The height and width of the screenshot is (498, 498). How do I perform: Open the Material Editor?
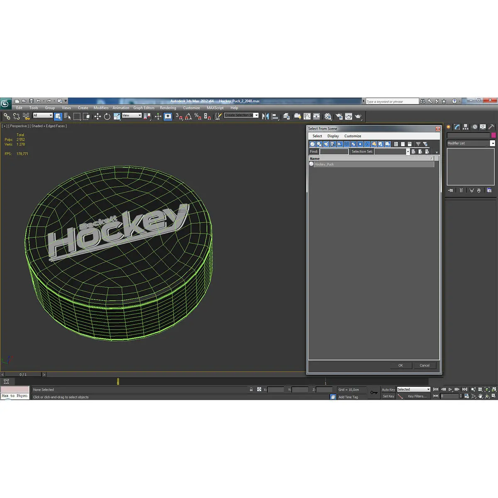tap(328, 117)
